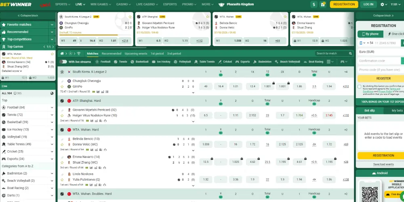Image resolution: width=404 pixels, height=202 pixels.
Task: Toggle With live streams switch
Action: point(63,62)
